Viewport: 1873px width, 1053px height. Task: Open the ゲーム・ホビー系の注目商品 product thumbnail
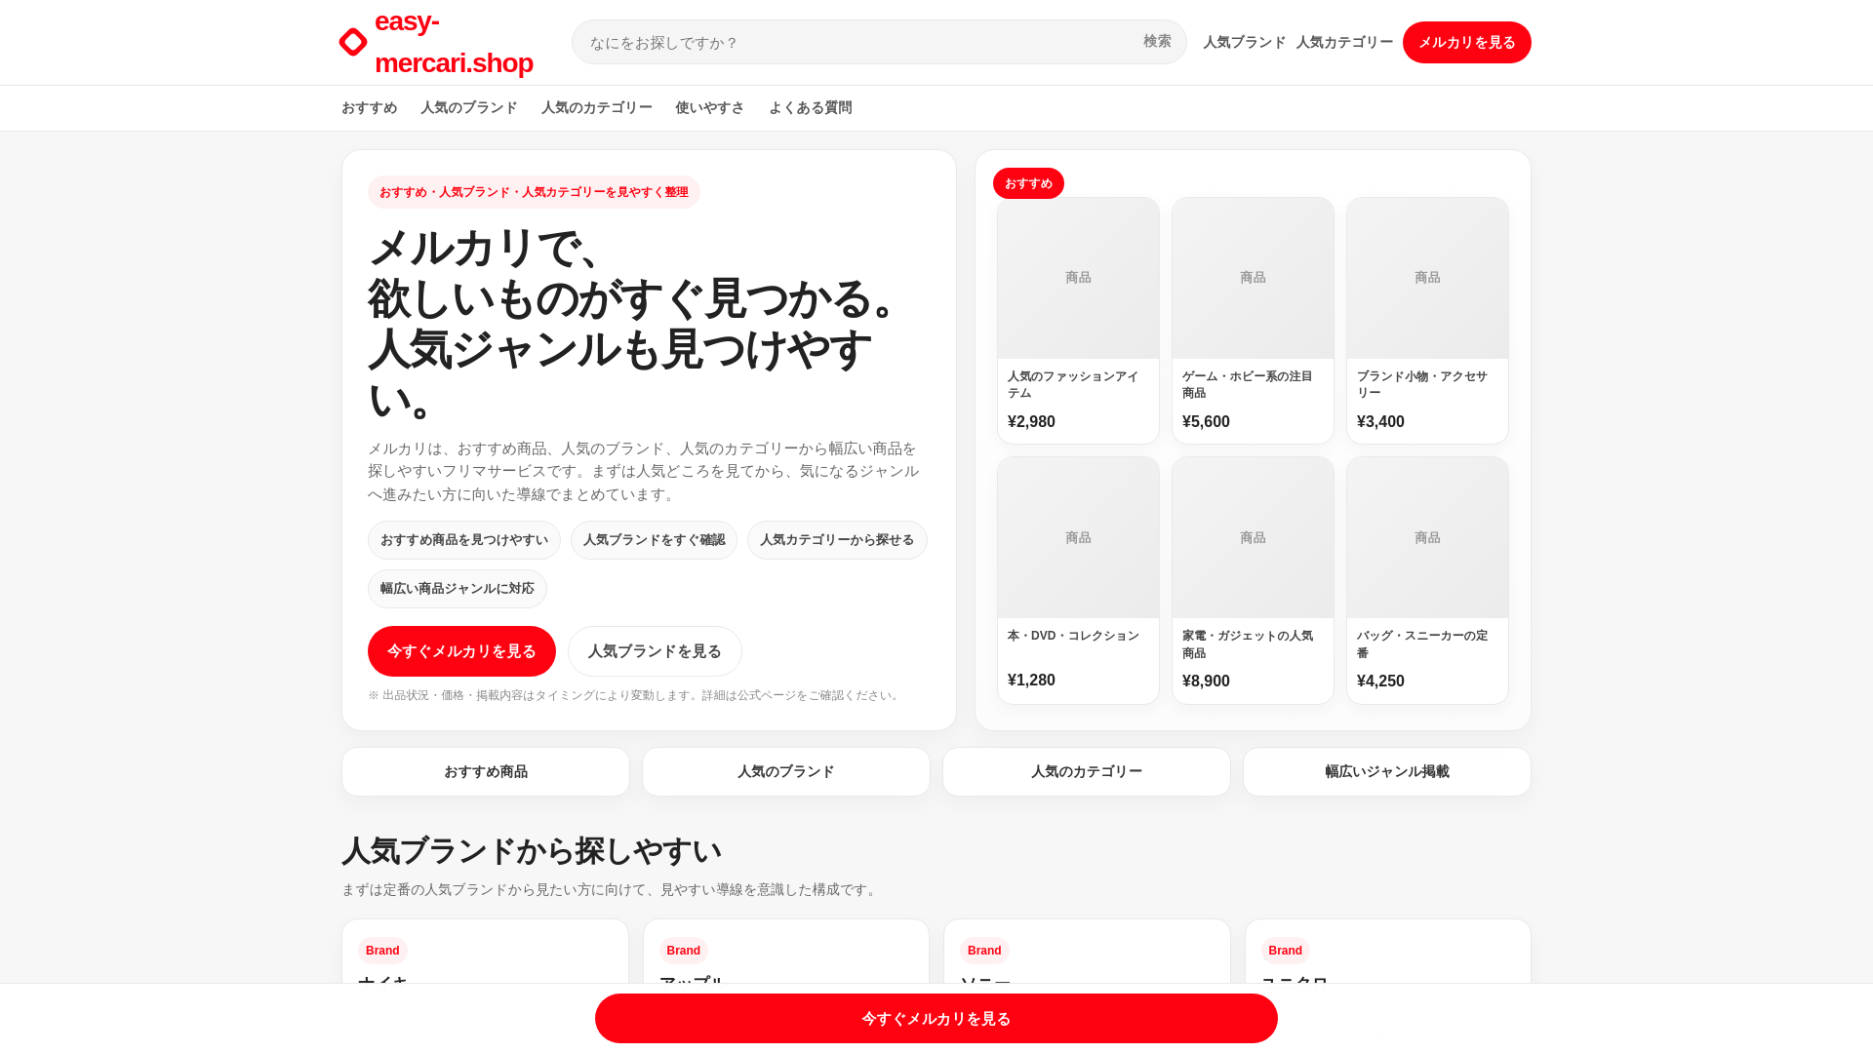click(x=1253, y=278)
